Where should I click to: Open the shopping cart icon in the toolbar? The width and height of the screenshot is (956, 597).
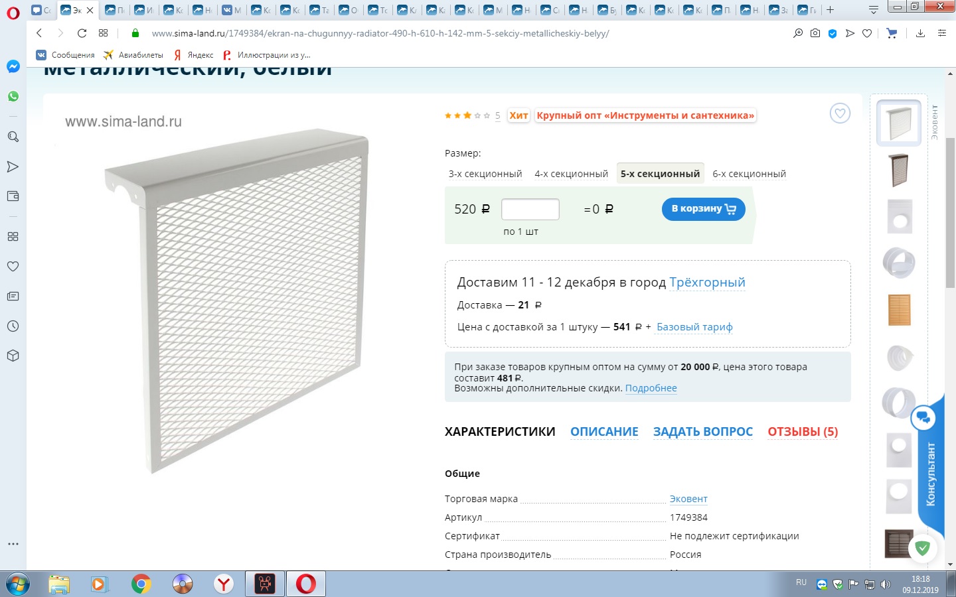[892, 33]
